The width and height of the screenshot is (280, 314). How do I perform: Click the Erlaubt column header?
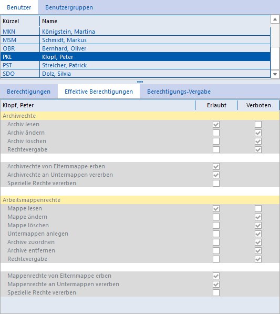216,105
